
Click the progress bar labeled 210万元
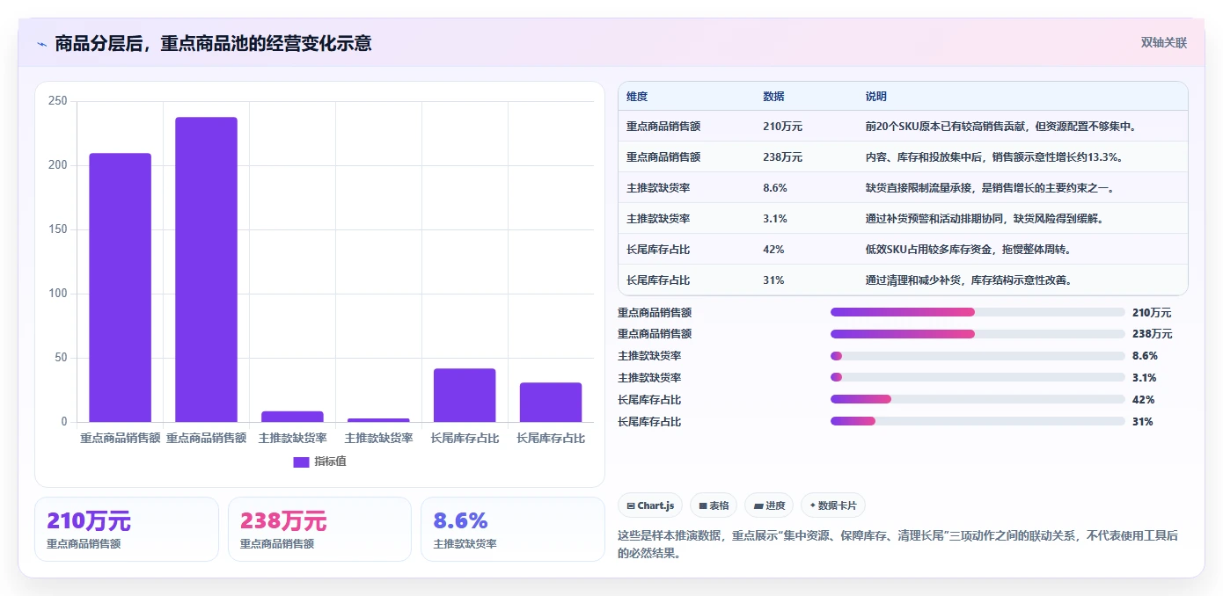tap(978, 312)
